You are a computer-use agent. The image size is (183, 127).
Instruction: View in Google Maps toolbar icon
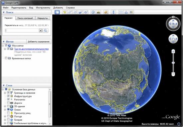(x=131, y=12)
